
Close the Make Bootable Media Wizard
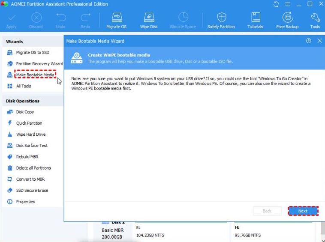[319, 41]
